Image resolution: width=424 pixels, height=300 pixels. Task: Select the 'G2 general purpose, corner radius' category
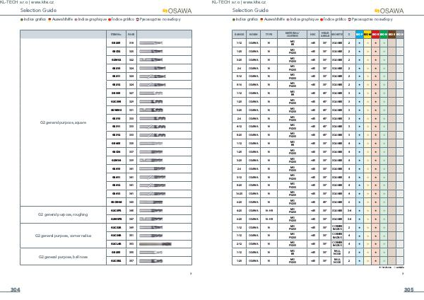point(61,236)
